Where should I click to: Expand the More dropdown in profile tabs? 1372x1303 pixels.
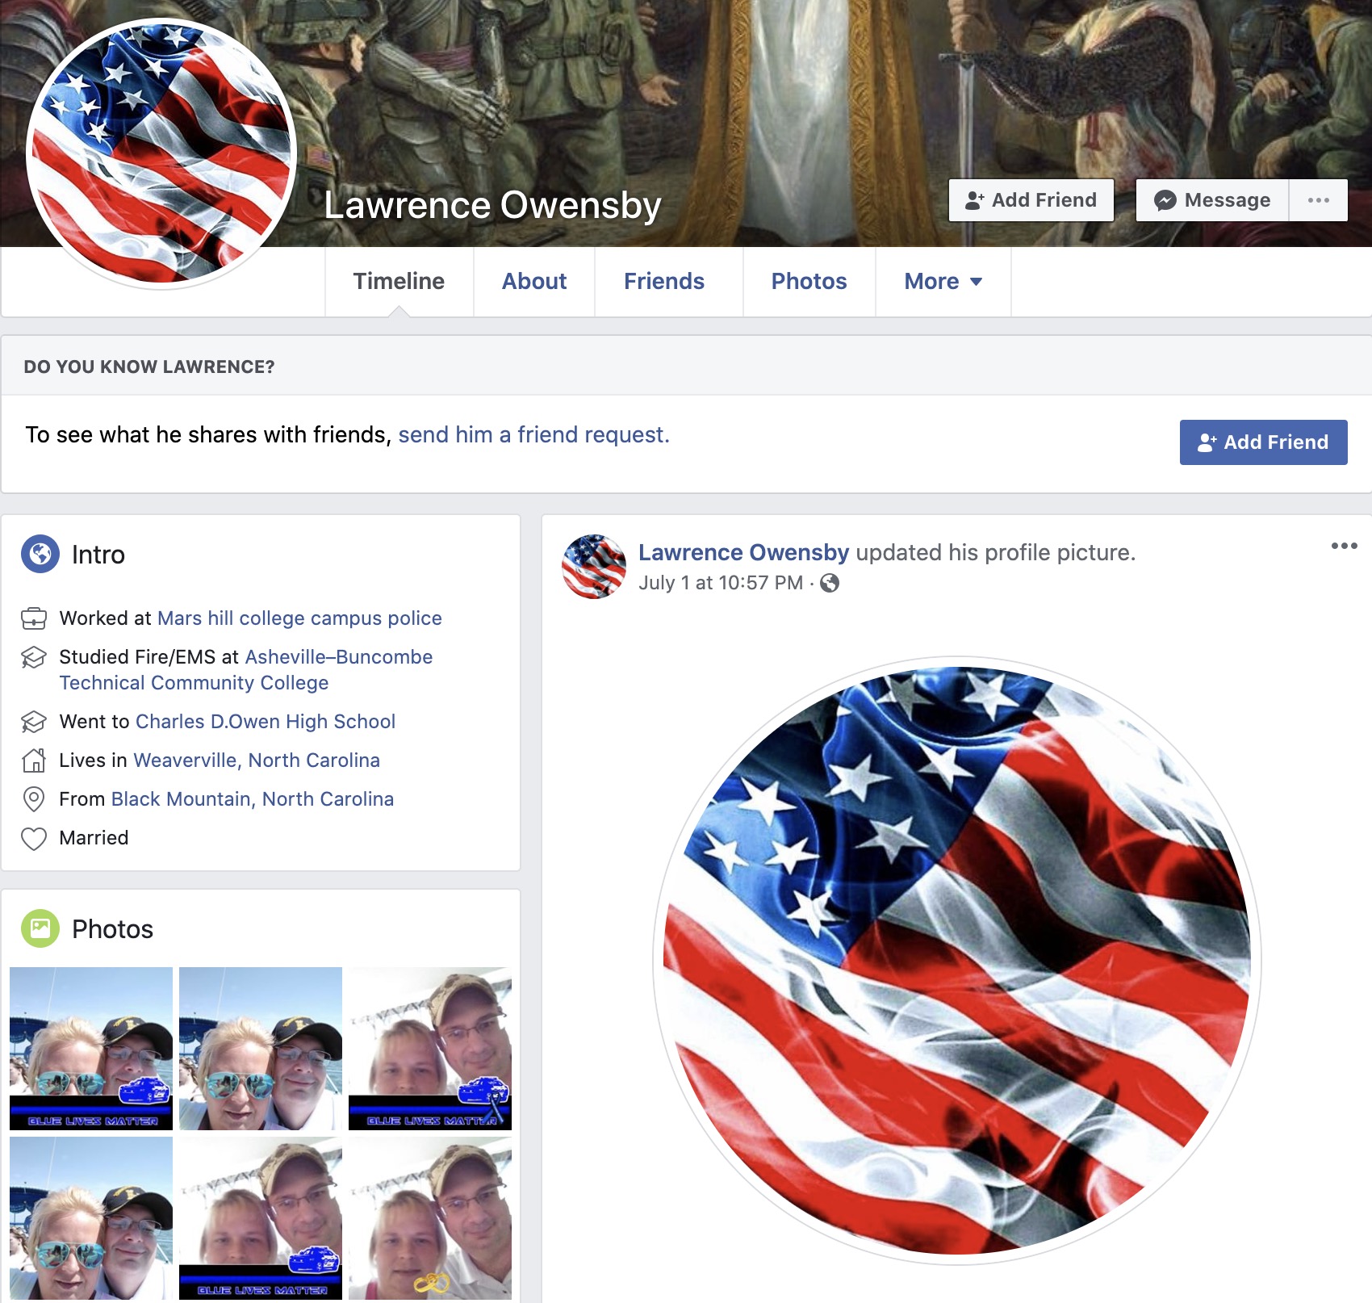[x=943, y=281]
